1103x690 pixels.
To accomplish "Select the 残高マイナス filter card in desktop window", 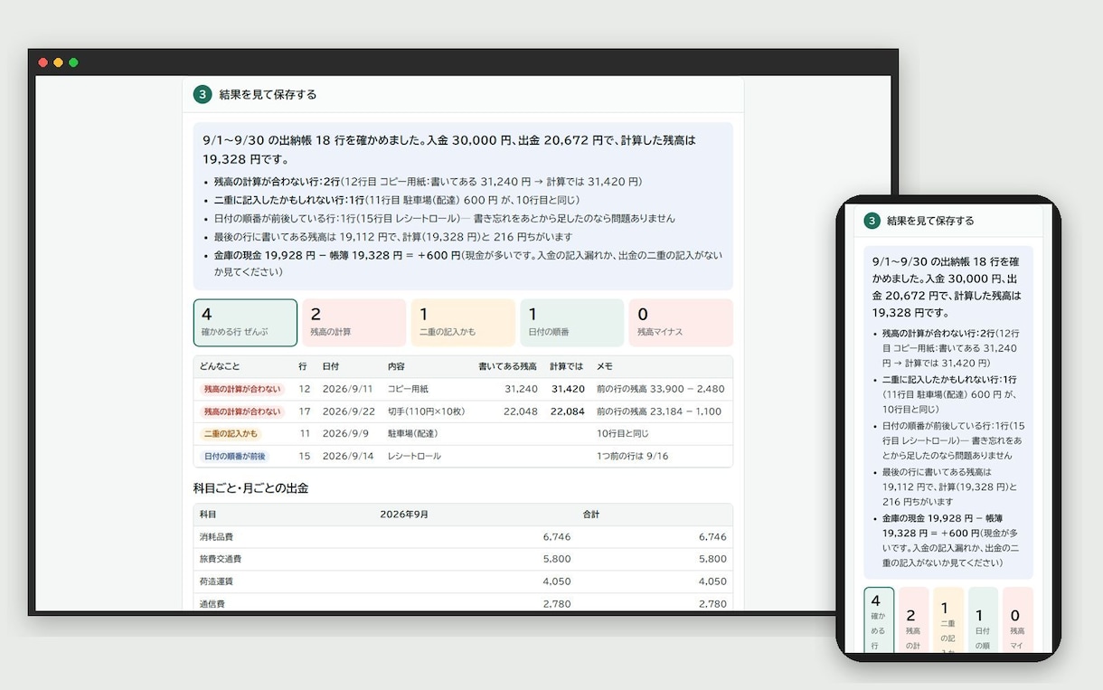I will pyautogui.click(x=681, y=323).
